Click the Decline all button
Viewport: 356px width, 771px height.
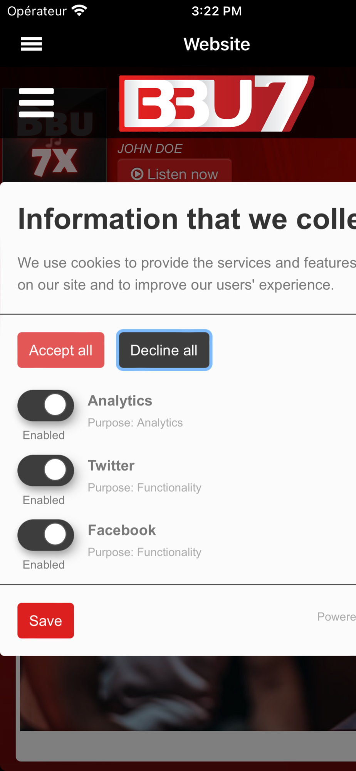pyautogui.click(x=164, y=350)
